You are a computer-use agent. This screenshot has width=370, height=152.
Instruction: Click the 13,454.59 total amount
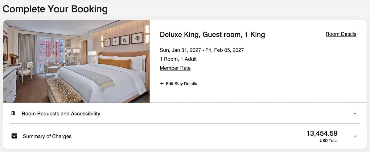click(x=322, y=133)
